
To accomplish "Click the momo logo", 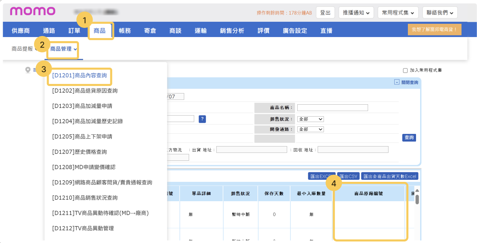I will (32, 11).
